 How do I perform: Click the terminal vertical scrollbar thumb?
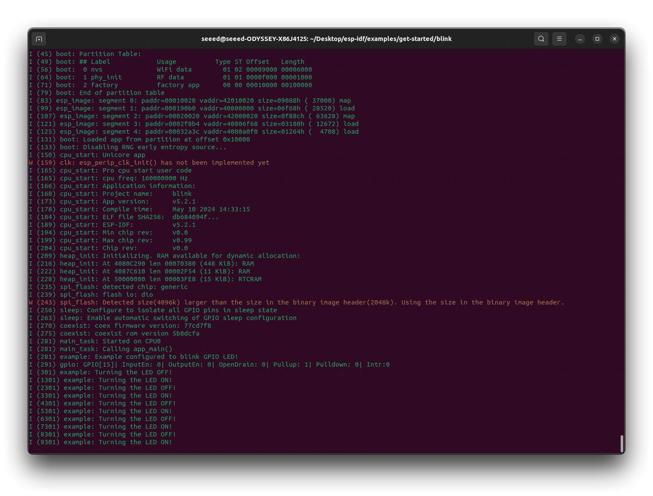(622, 443)
